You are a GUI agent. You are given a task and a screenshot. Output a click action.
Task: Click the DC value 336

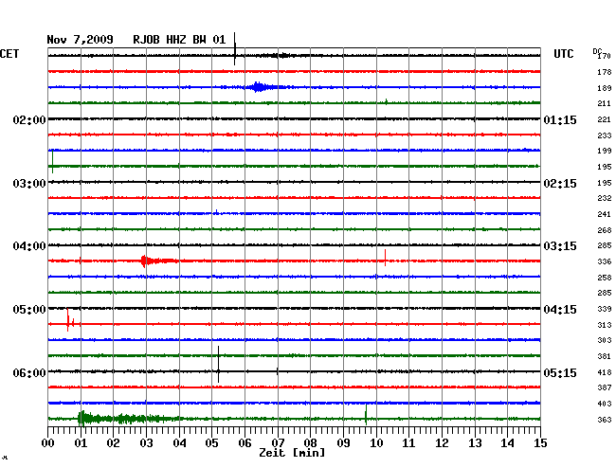pyautogui.click(x=605, y=261)
